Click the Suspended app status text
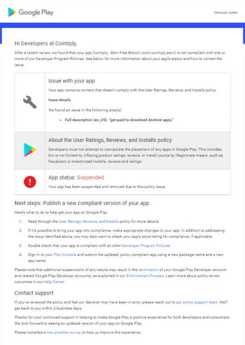Image resolution: width=245 pixels, height=345 pixels. pyautogui.click(x=90, y=177)
